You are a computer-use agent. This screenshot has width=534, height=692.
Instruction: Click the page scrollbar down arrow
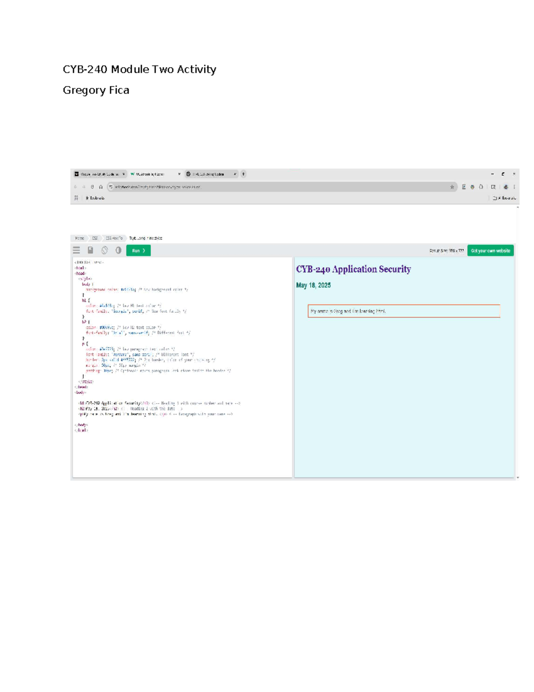coord(518,477)
